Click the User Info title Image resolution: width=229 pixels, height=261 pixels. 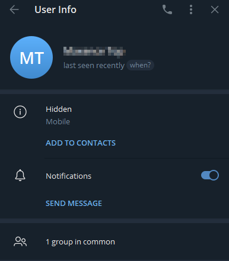coord(55,9)
